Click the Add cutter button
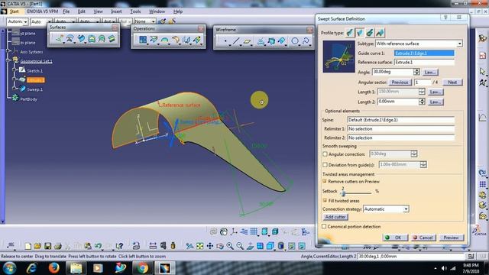The height and width of the screenshot is (275, 489). [335, 217]
